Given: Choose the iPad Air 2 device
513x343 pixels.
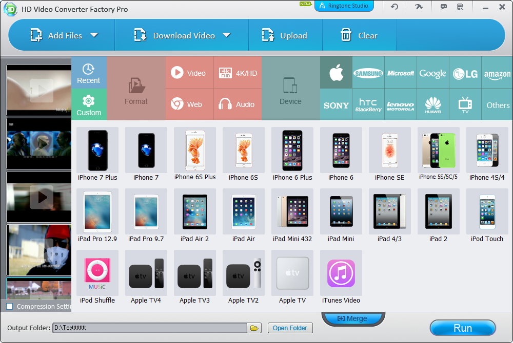Looking at the screenshot, I should 195,216.
